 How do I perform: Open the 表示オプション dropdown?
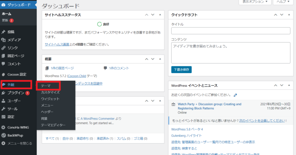click(255, 2)
